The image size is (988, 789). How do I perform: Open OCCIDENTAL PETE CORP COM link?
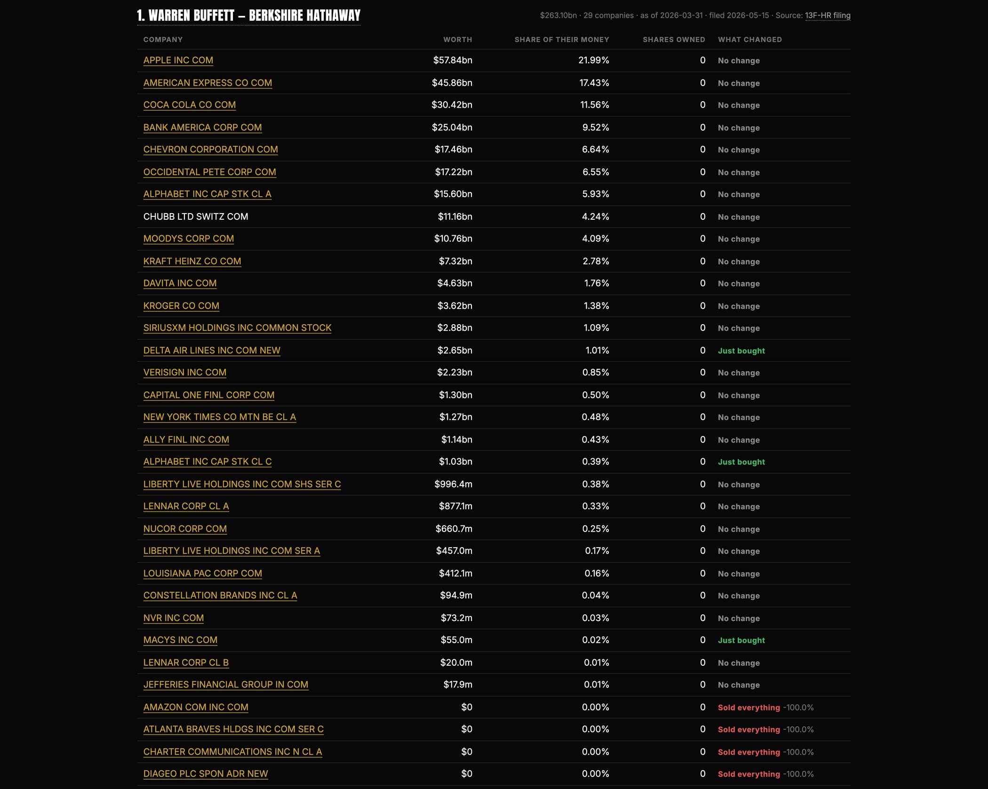[x=210, y=172]
